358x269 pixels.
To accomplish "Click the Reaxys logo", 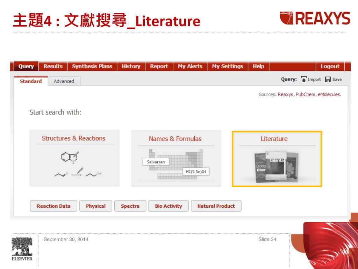I will click(315, 18).
